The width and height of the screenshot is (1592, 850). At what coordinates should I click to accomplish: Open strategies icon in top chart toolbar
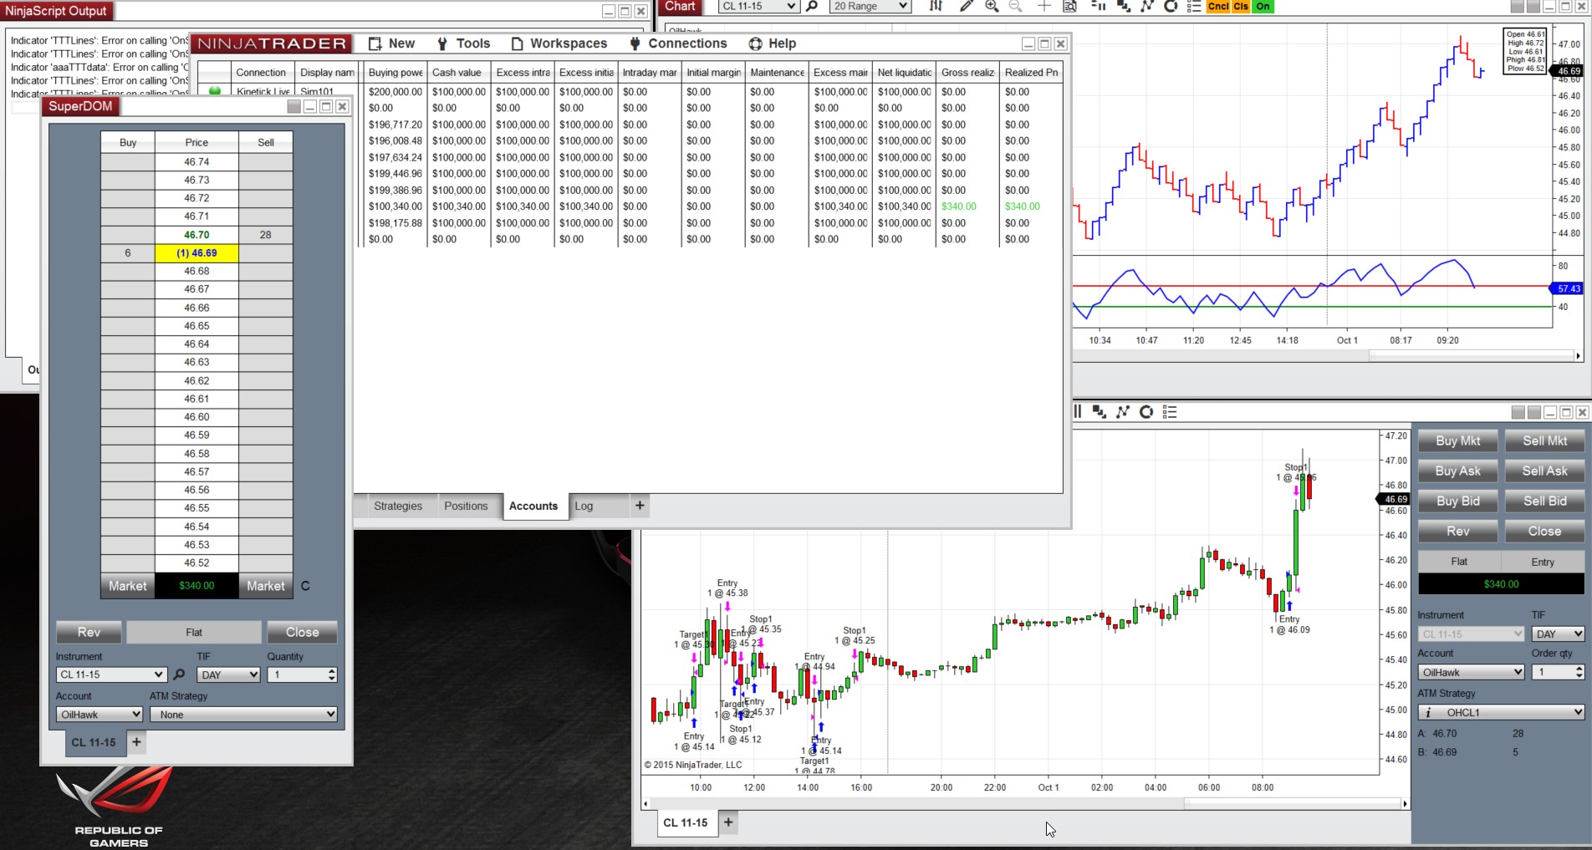pyautogui.click(x=1171, y=7)
